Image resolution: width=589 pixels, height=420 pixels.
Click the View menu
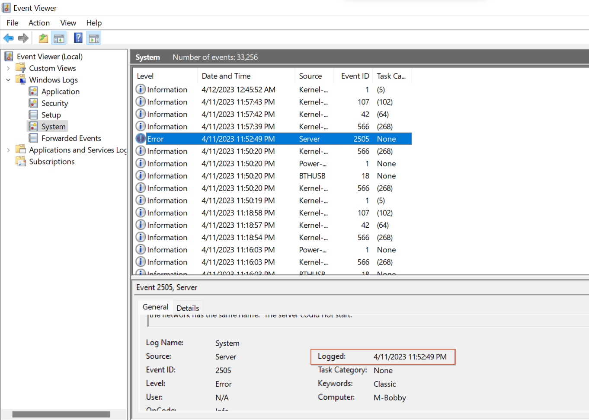(68, 22)
